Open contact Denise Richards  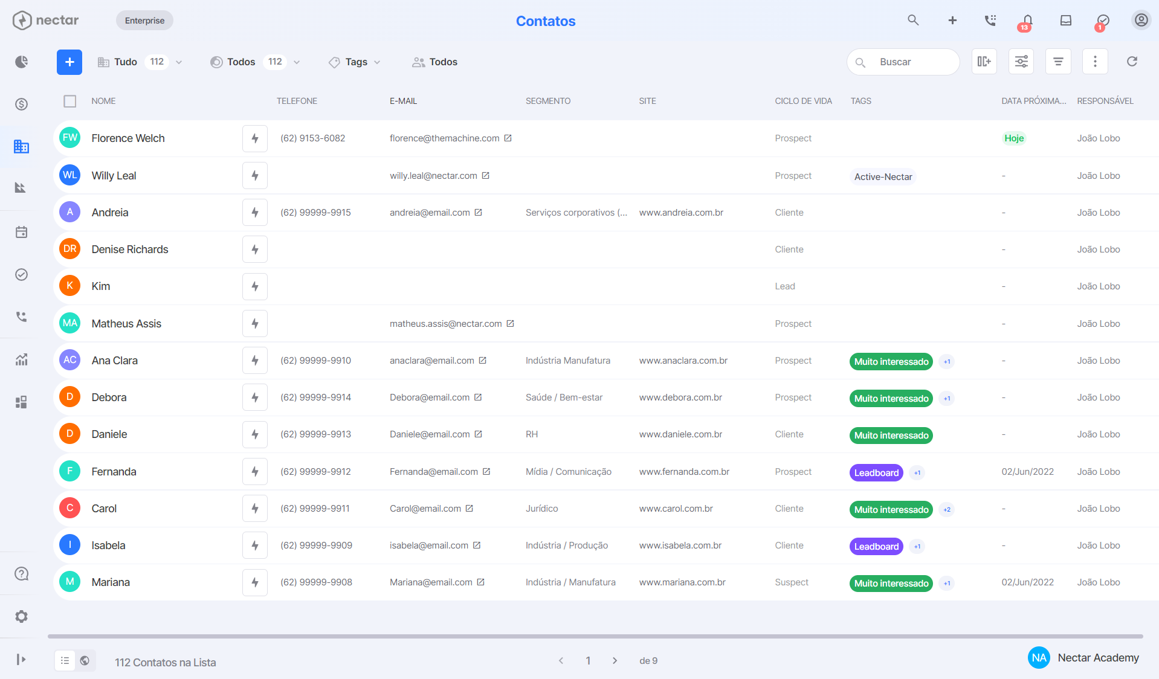point(130,249)
